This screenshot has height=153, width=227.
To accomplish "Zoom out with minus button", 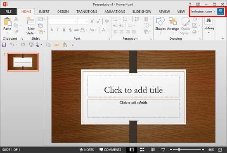I will (171, 150).
